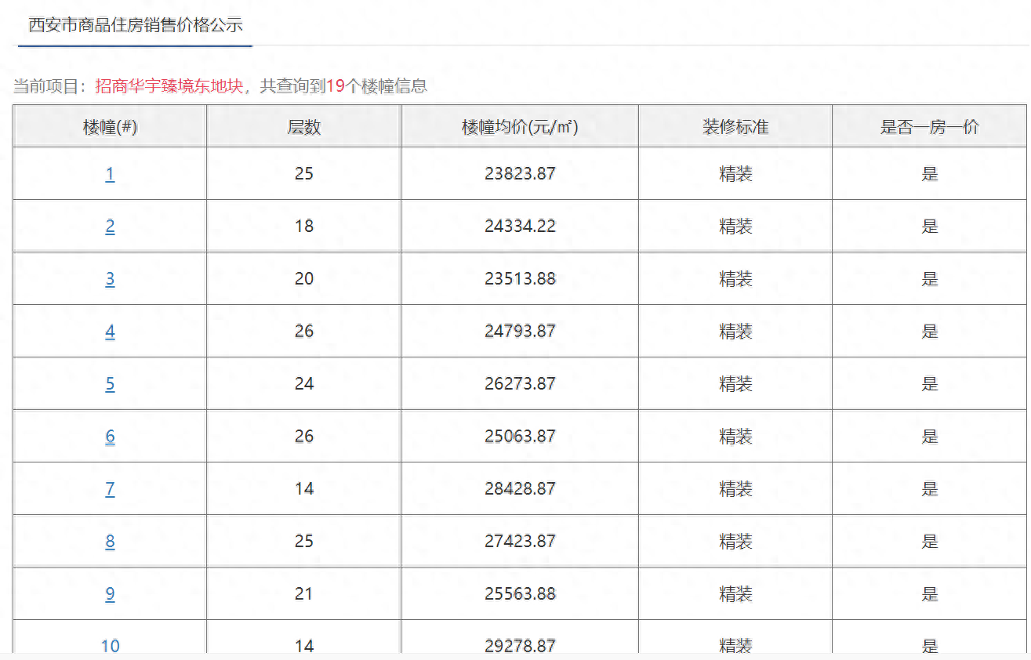Viewport: 1031px width, 660px height.
Task: Open building 2 link
Action: (110, 227)
